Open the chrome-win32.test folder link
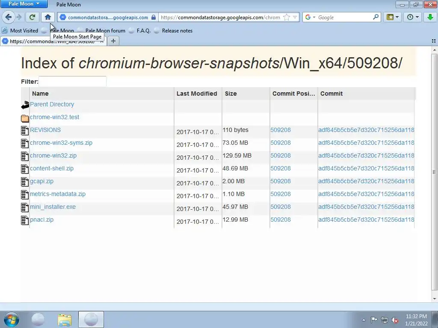 point(54,117)
